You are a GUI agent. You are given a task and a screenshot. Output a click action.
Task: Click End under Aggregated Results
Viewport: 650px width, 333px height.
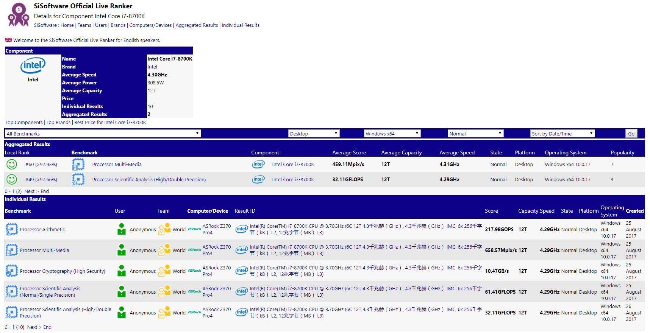45,191
